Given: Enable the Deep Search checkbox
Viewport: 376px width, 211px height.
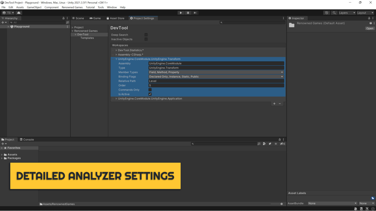Looking at the screenshot, I should [x=146, y=35].
